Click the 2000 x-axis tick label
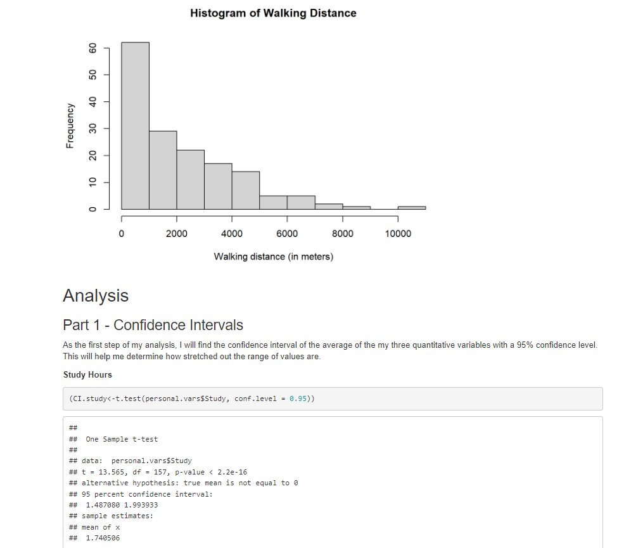Viewport: 631px width, 548px height. (177, 234)
